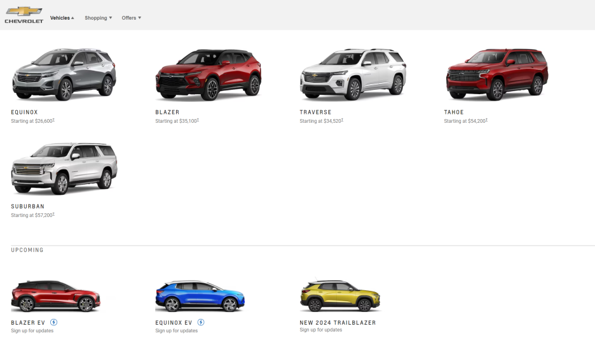
Task: Select the red Blazer image
Action: pyautogui.click(x=209, y=74)
